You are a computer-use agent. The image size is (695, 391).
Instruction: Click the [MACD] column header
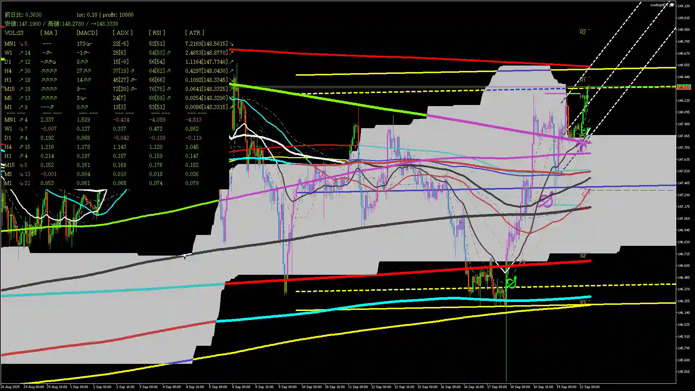coord(87,33)
